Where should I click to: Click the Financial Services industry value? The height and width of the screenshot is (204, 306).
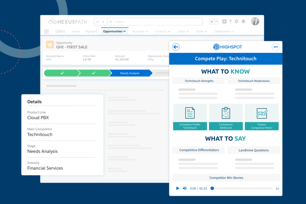[45, 168]
